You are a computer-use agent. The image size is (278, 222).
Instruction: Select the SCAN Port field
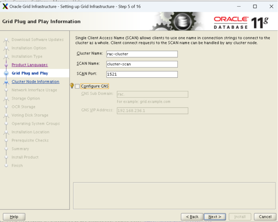(x=142, y=74)
